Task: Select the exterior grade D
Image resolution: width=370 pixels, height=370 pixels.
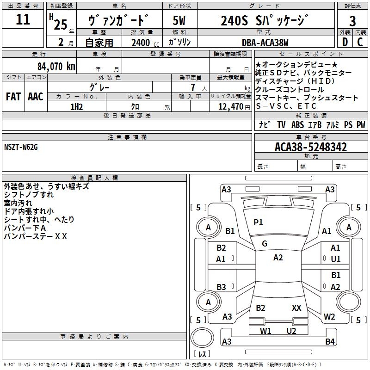Action: click(345, 42)
